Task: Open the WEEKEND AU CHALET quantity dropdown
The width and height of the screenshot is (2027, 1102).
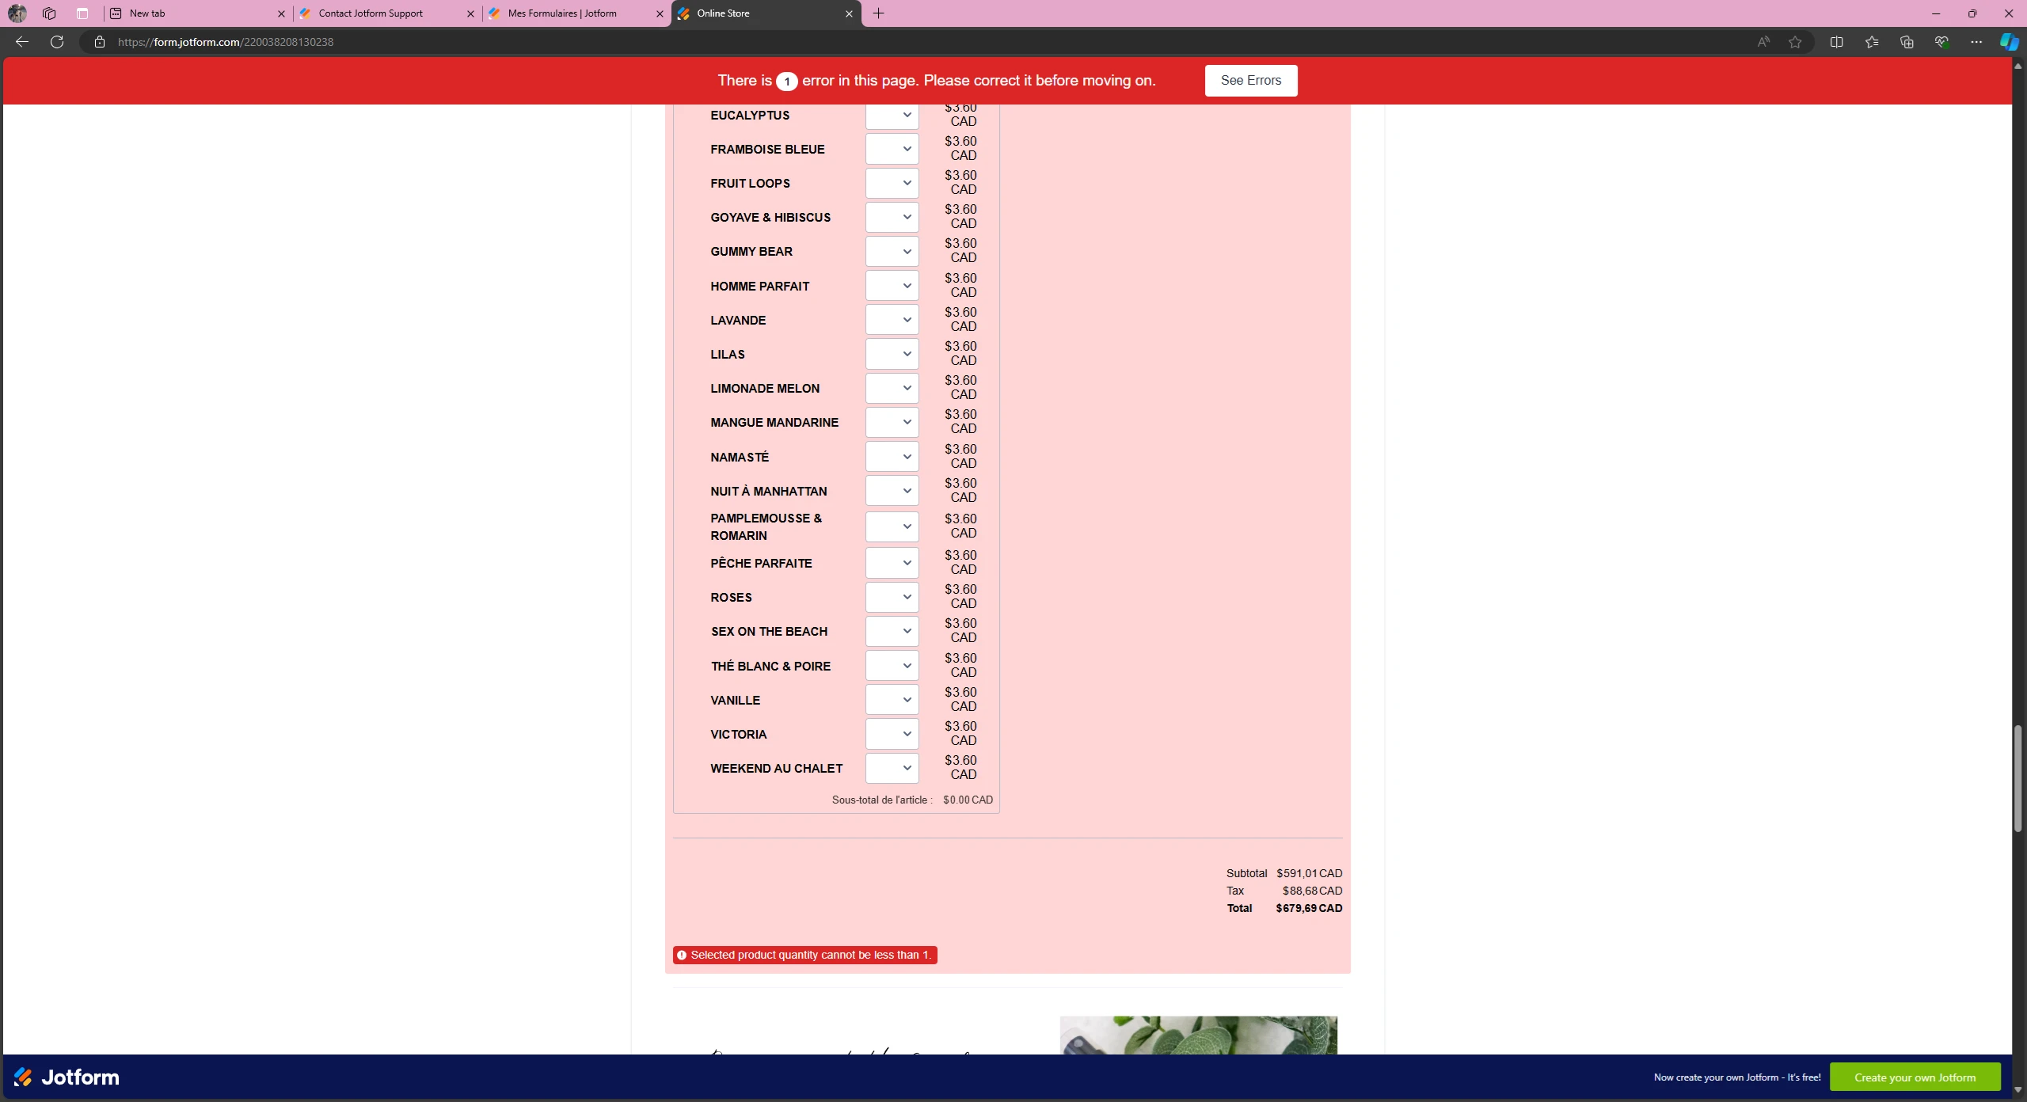Action: [892, 768]
